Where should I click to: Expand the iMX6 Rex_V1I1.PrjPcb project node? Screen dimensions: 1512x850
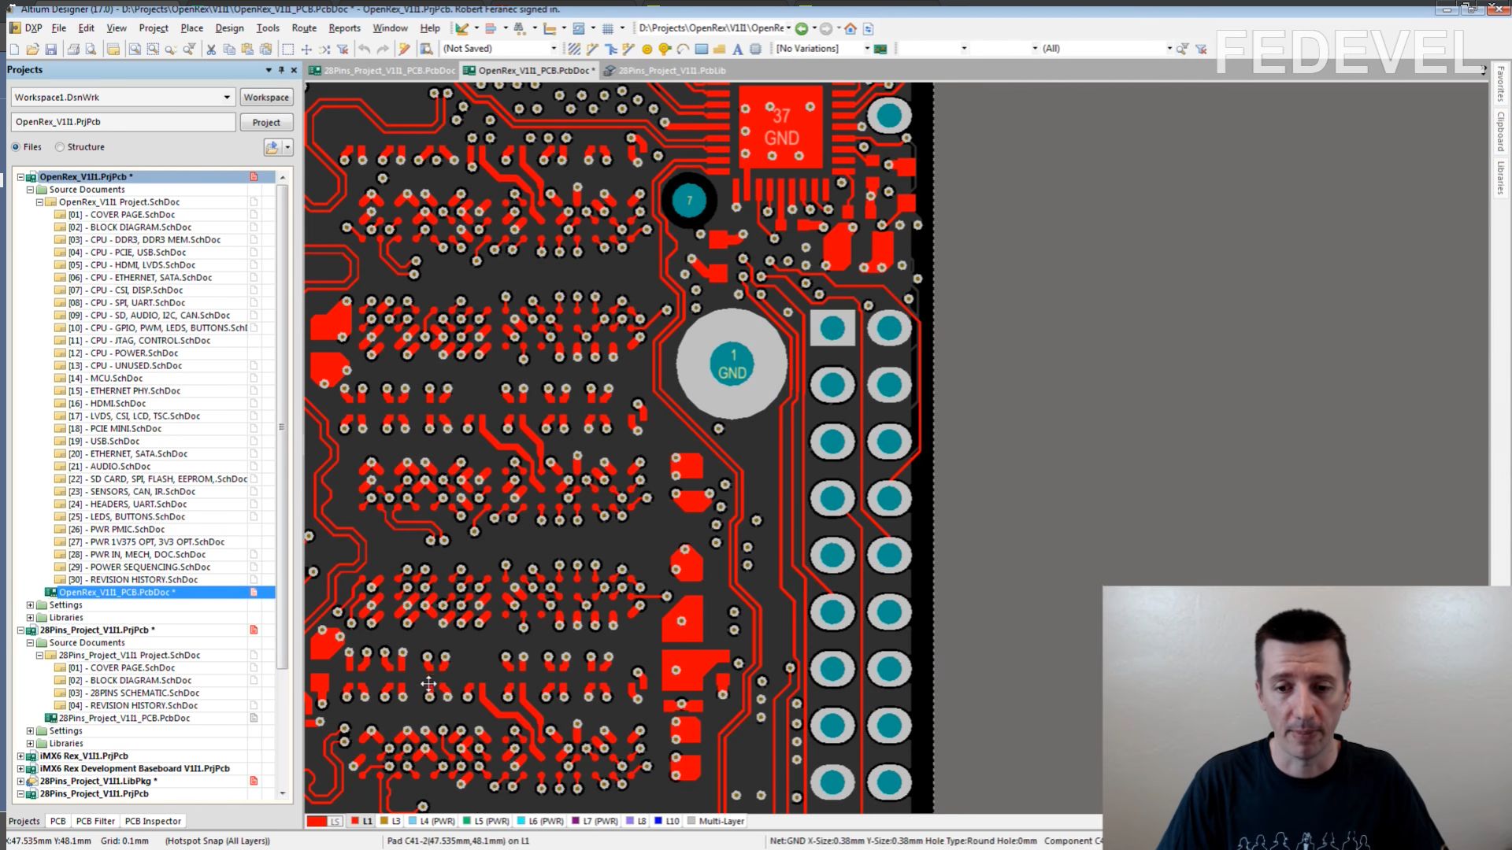(20, 756)
